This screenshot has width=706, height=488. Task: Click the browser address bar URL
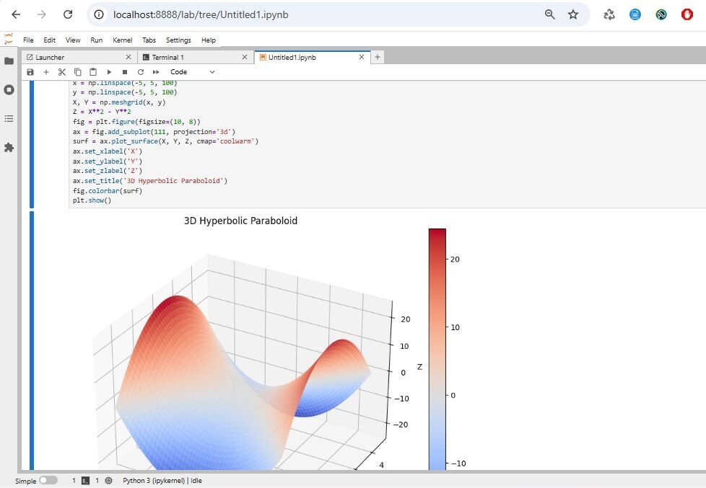pos(289,14)
